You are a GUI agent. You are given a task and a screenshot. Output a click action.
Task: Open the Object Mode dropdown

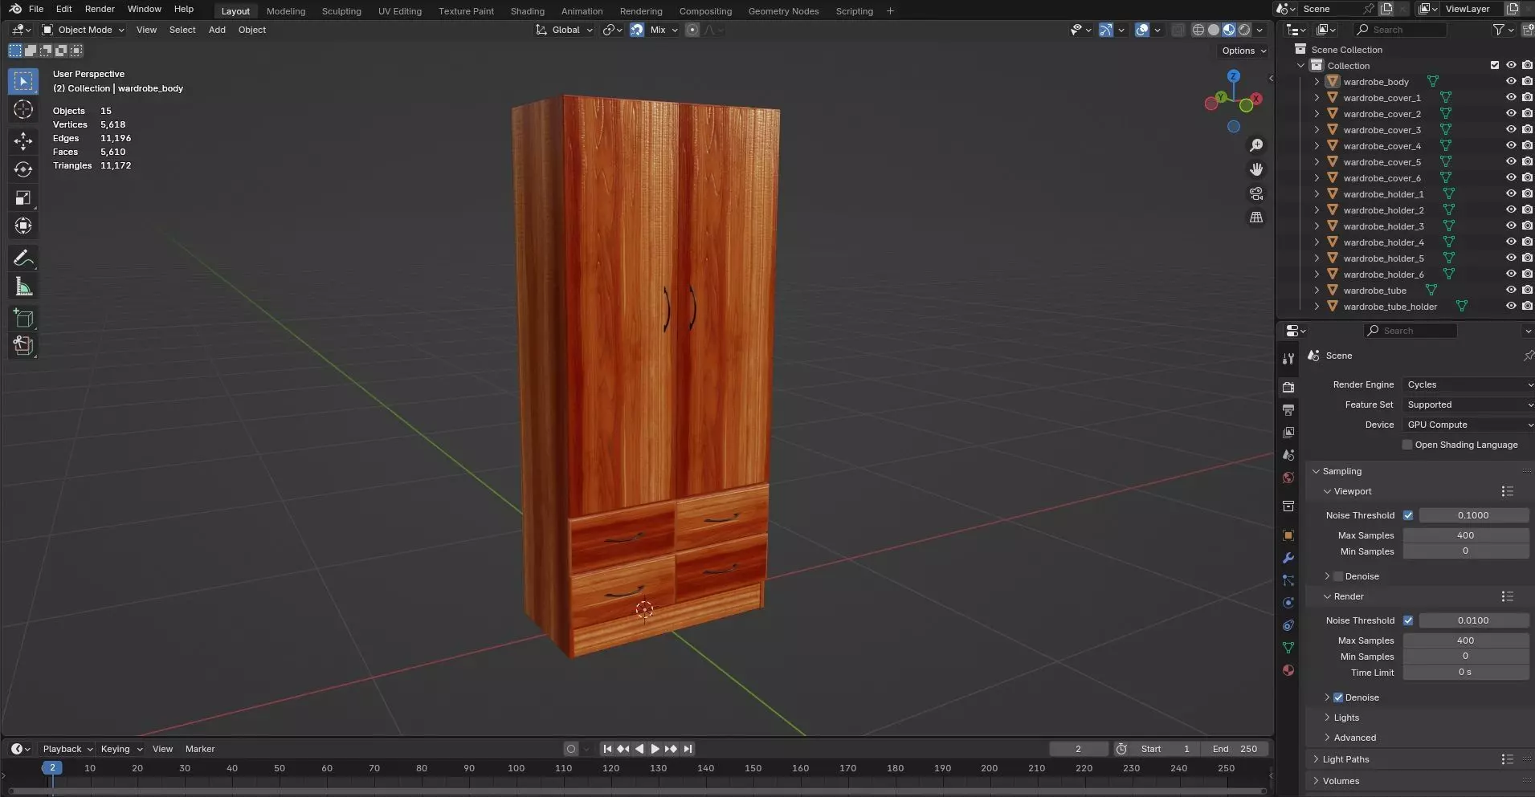tap(84, 30)
